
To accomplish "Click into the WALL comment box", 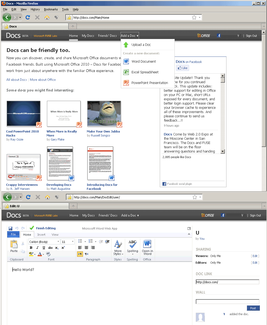I will coord(228,302).
